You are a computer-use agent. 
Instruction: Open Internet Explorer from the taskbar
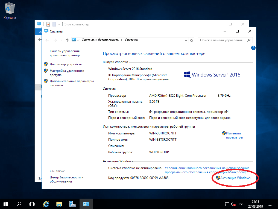[x=46, y=204]
